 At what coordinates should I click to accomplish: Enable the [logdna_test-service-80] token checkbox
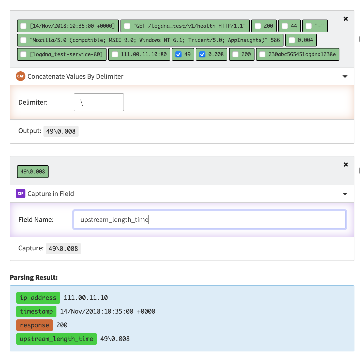pos(23,54)
